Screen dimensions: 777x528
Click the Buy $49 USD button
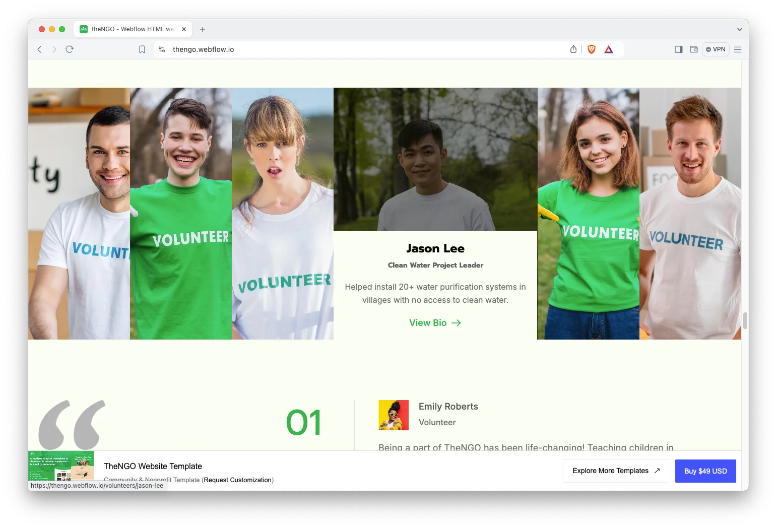[705, 471]
